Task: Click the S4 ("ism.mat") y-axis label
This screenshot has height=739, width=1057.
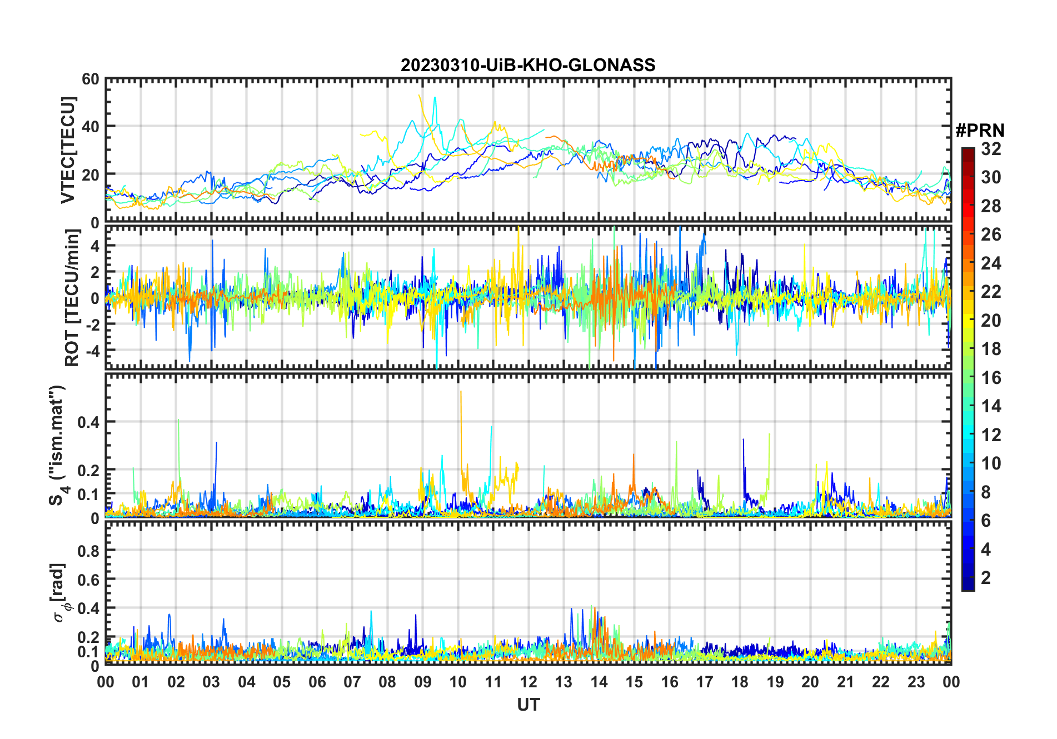Action: (x=58, y=446)
